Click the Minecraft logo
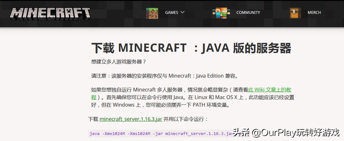344x141 pixels. pyautogui.click(x=50, y=14)
